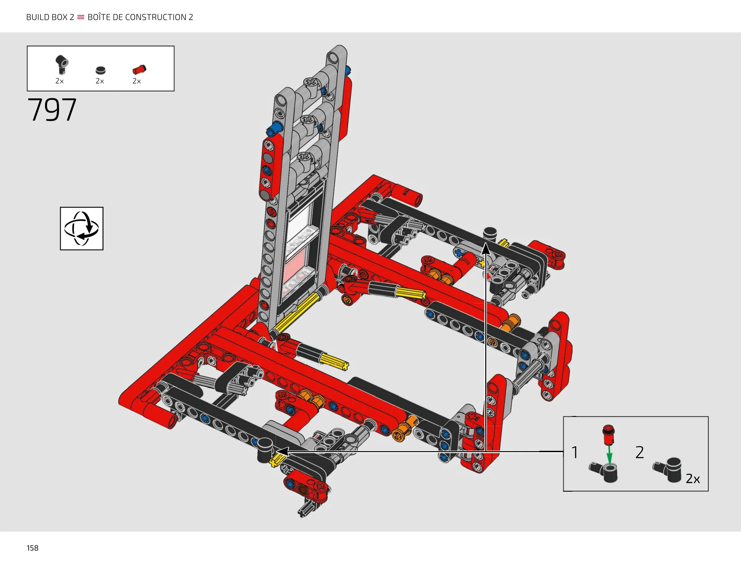741x564 pixels.
Task: Click the step number 797
Action: coord(52,109)
